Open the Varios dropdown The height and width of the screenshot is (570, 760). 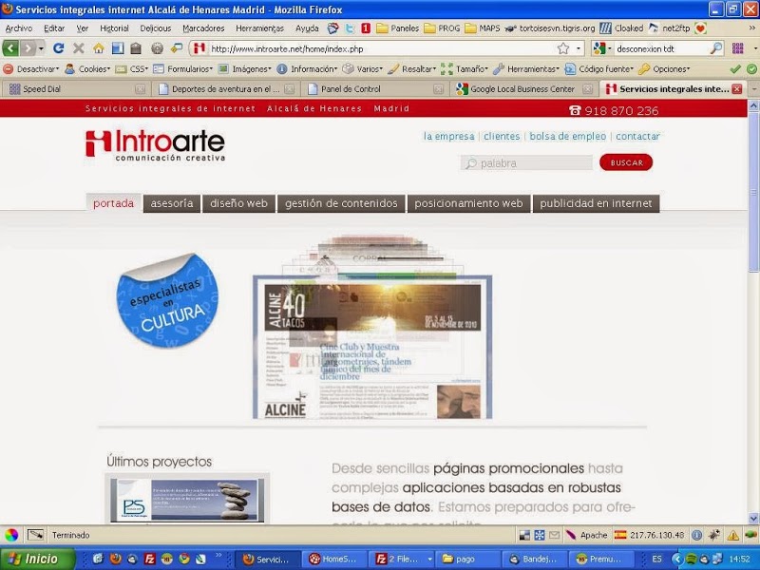coord(363,68)
